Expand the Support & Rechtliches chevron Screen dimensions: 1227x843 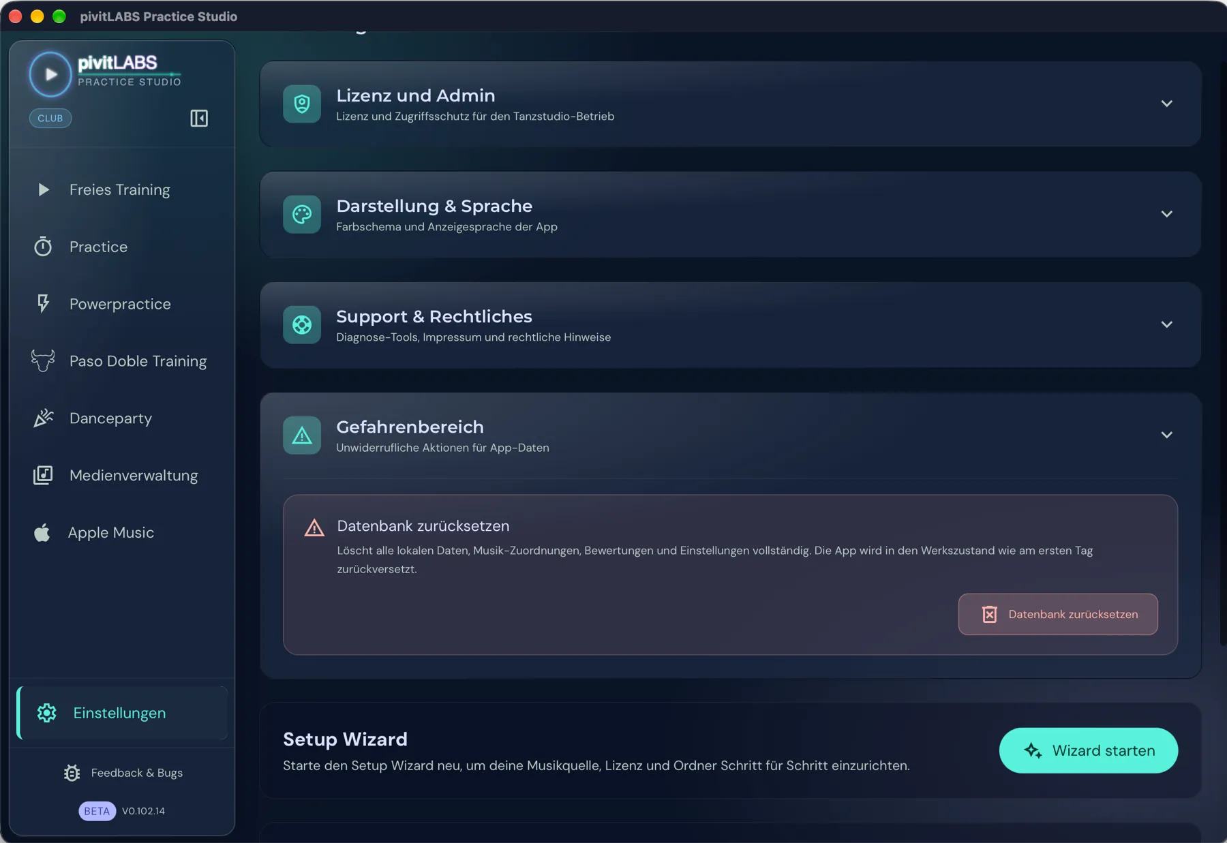pyautogui.click(x=1166, y=324)
